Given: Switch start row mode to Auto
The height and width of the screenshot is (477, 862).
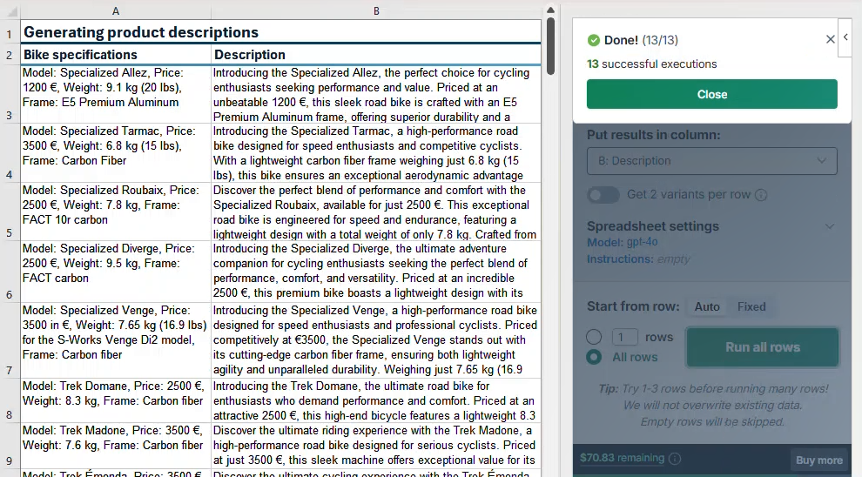Looking at the screenshot, I should point(707,306).
